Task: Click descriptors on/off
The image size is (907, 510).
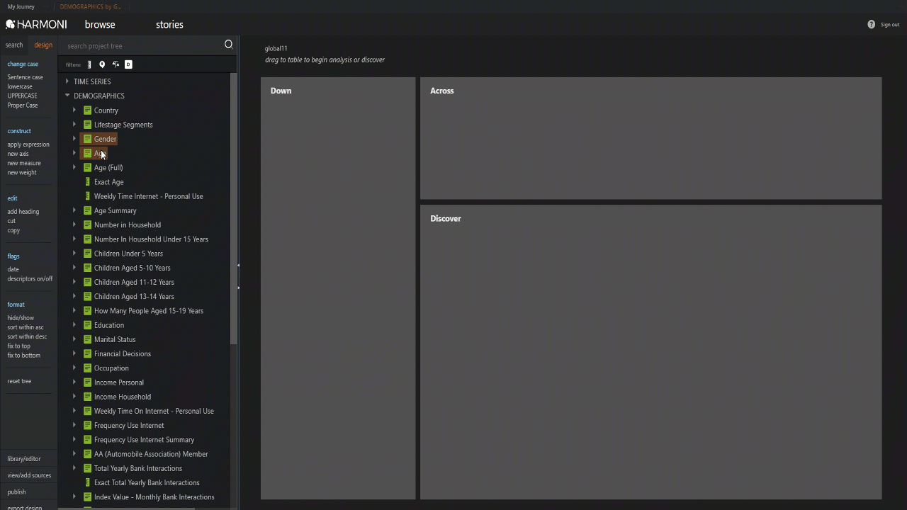Action: tap(30, 278)
